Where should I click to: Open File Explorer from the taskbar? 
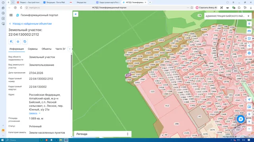61,140
